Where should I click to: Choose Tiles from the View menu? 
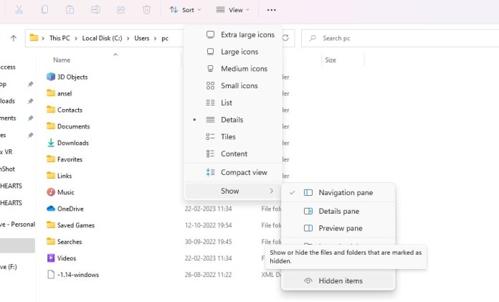[x=228, y=136]
